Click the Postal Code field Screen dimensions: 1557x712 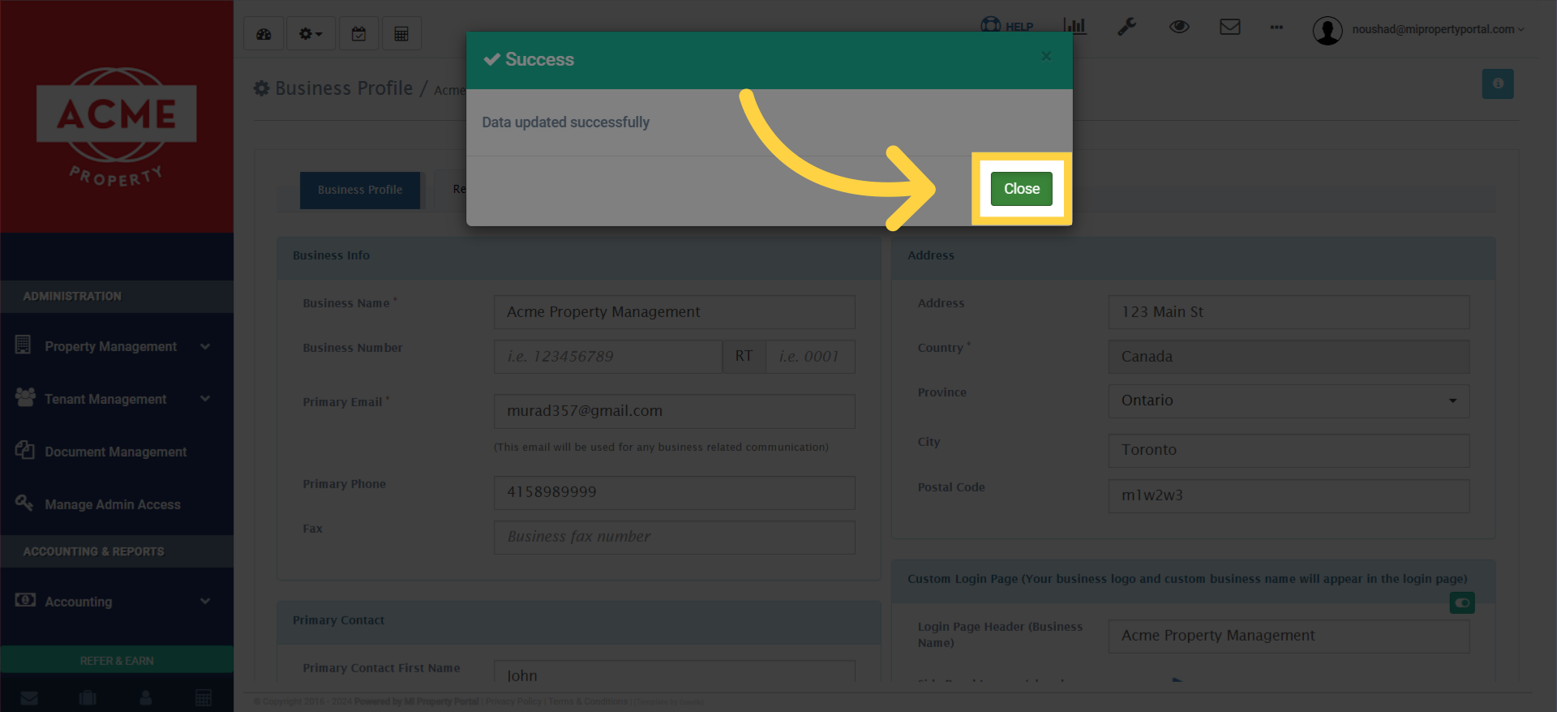point(1289,495)
